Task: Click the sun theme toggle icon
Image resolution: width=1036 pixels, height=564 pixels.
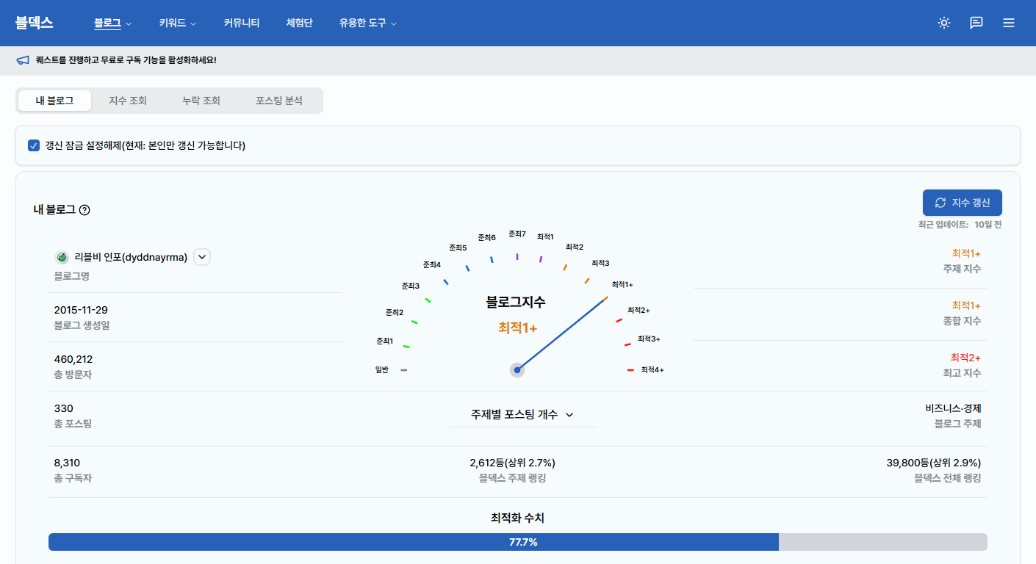Action: coord(943,23)
